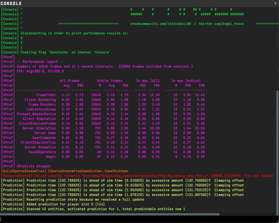
Task: Click 'Disconnecting in order to print performance results' line
Action: 65,33
